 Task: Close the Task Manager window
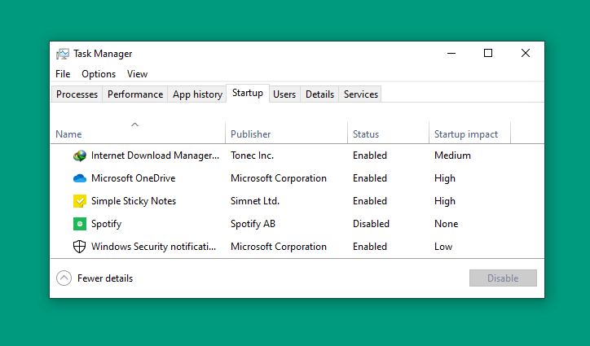click(x=526, y=54)
